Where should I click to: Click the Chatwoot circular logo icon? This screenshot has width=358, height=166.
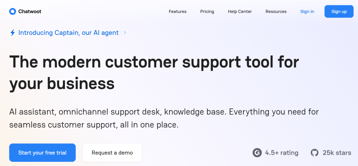coord(13,12)
